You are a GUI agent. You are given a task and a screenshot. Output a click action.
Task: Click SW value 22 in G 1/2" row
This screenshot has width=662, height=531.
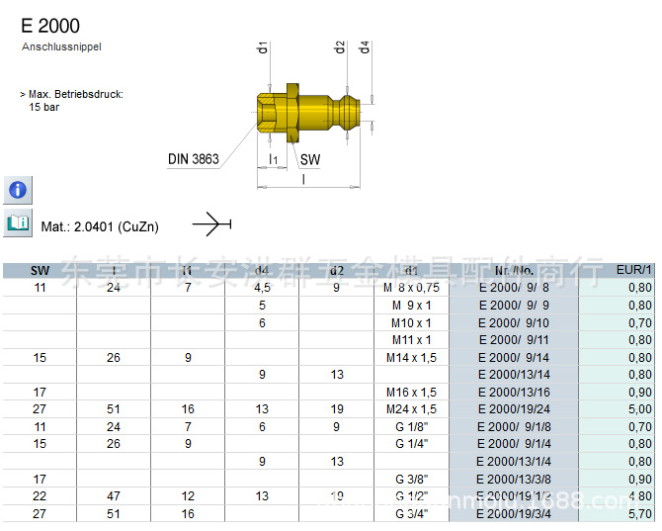(40, 496)
